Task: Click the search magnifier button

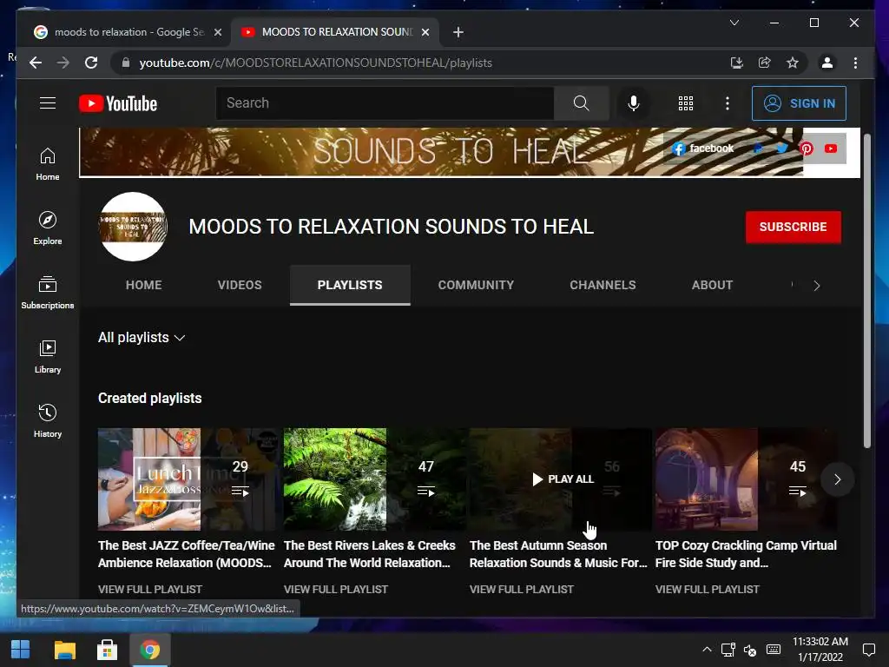Action: [x=581, y=103]
